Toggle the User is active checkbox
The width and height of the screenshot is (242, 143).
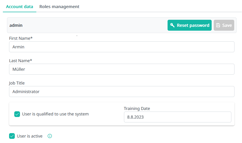coord(12,136)
